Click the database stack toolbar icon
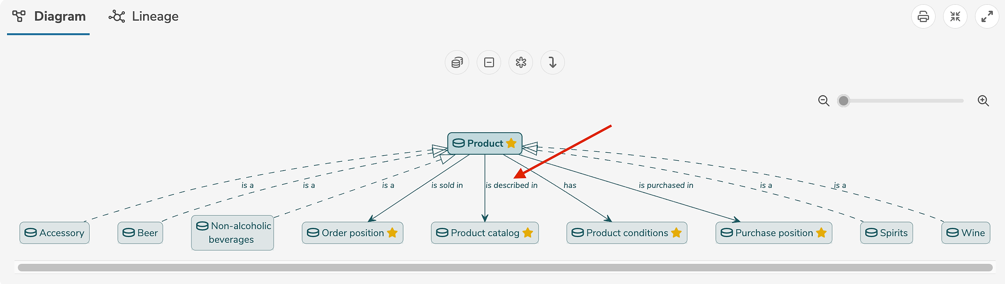The height and width of the screenshot is (284, 1005). point(457,62)
